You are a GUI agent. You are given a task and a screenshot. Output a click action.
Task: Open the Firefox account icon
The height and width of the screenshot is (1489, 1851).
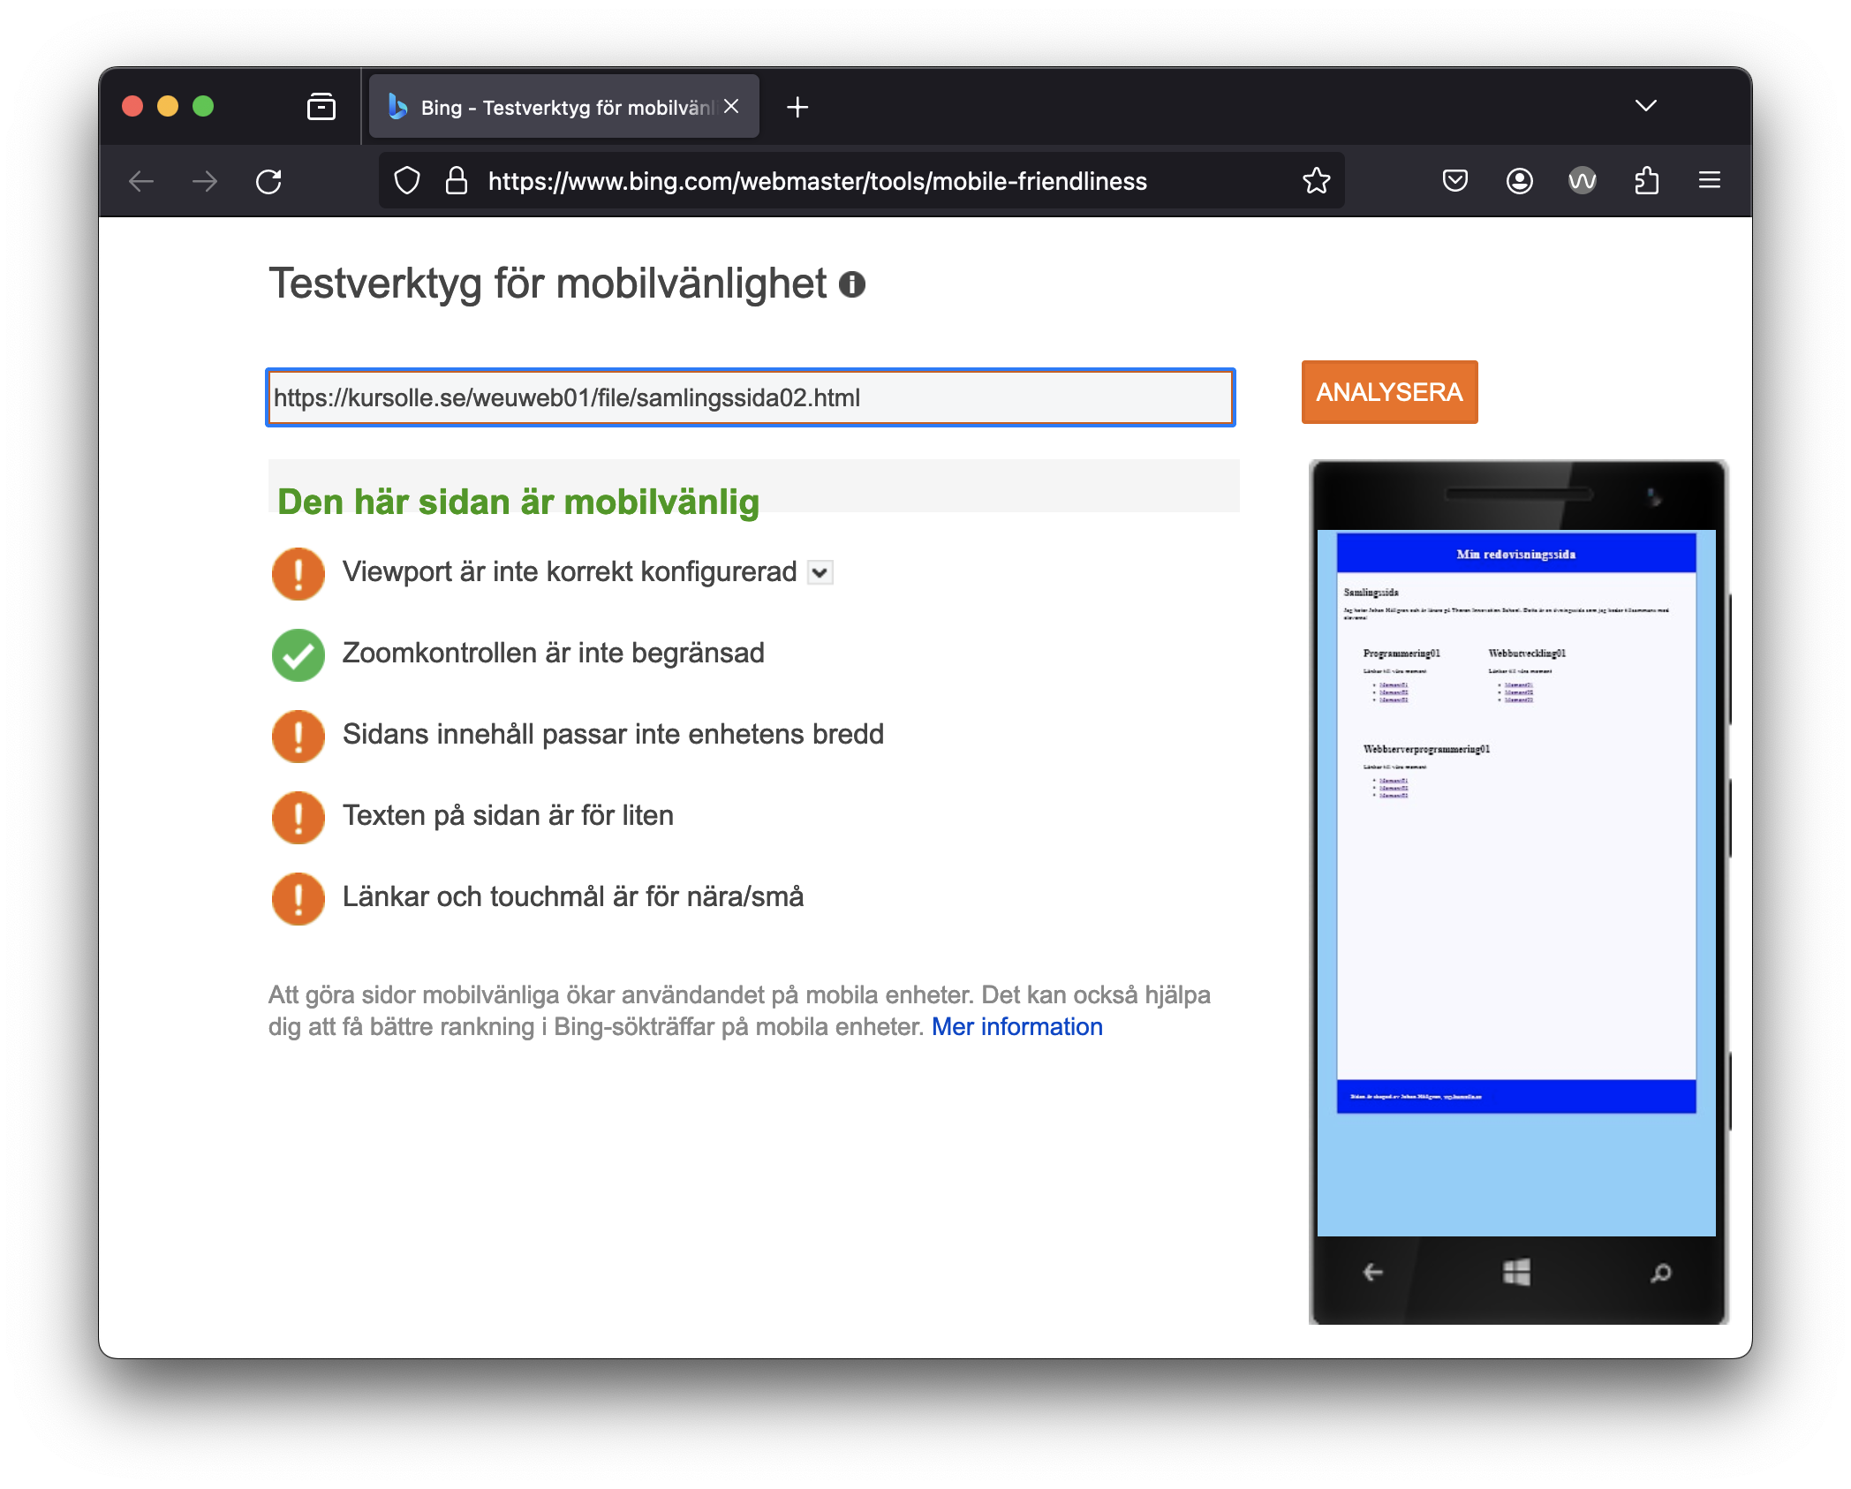pos(1519,181)
